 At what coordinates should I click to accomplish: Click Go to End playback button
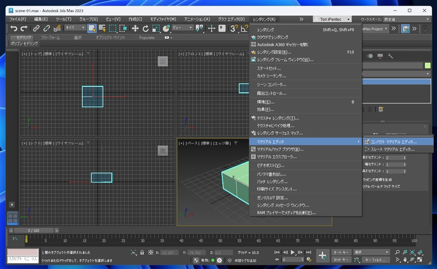point(309,252)
